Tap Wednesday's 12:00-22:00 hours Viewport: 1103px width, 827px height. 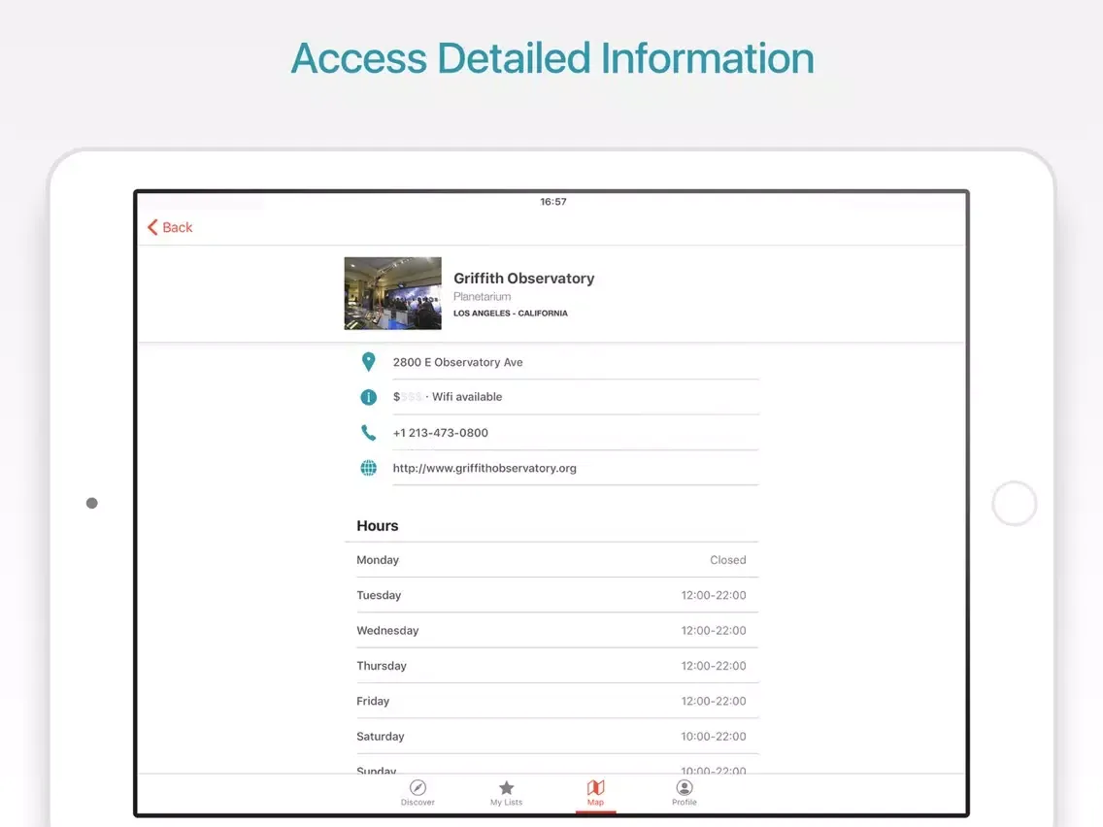[714, 631]
